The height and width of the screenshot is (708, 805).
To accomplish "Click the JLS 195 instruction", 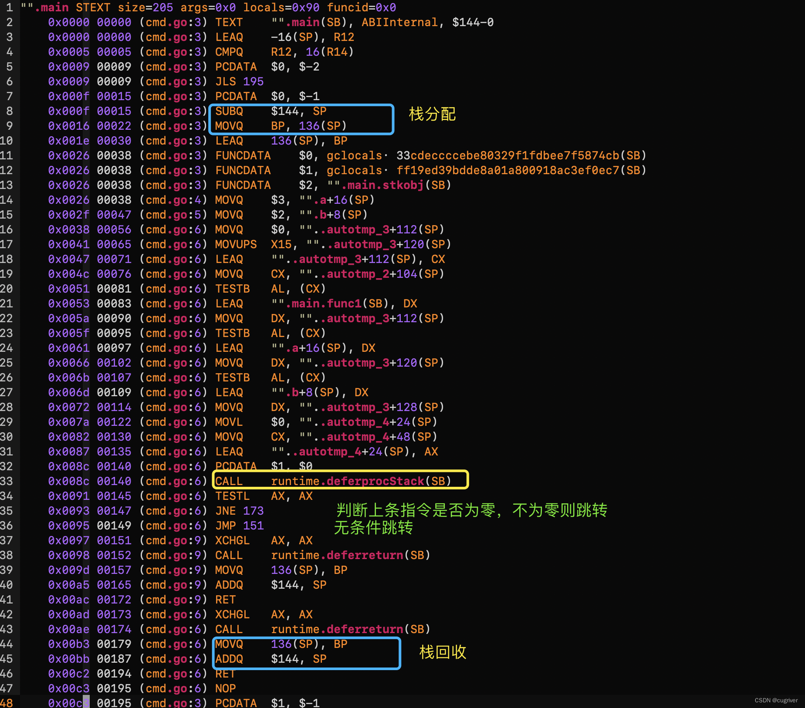I will tap(239, 81).
